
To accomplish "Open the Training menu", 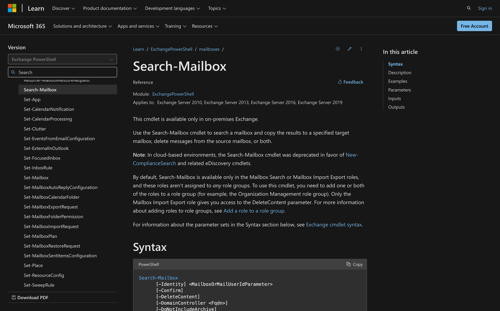I will coord(175,26).
